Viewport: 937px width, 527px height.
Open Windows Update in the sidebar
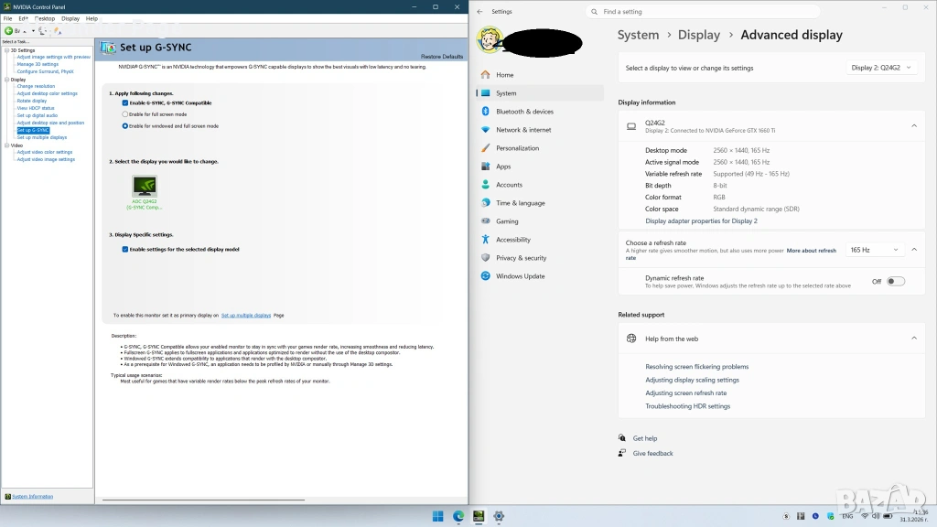point(520,276)
